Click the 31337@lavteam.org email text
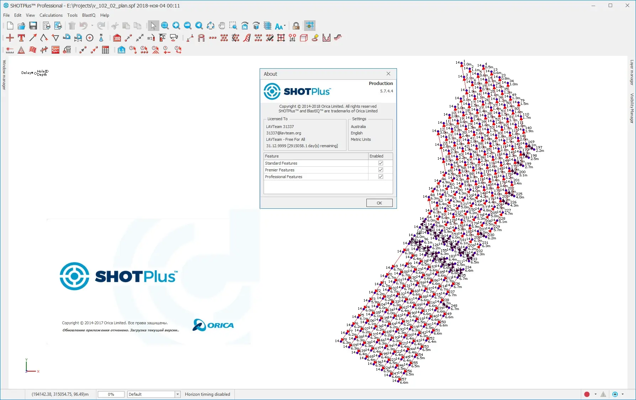Screen dimensions: 636x400 pos(283,133)
